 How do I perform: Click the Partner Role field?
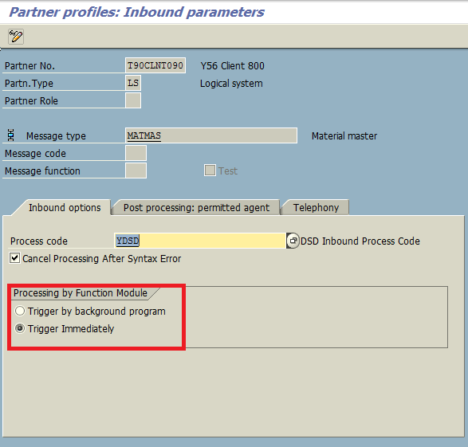pos(133,100)
